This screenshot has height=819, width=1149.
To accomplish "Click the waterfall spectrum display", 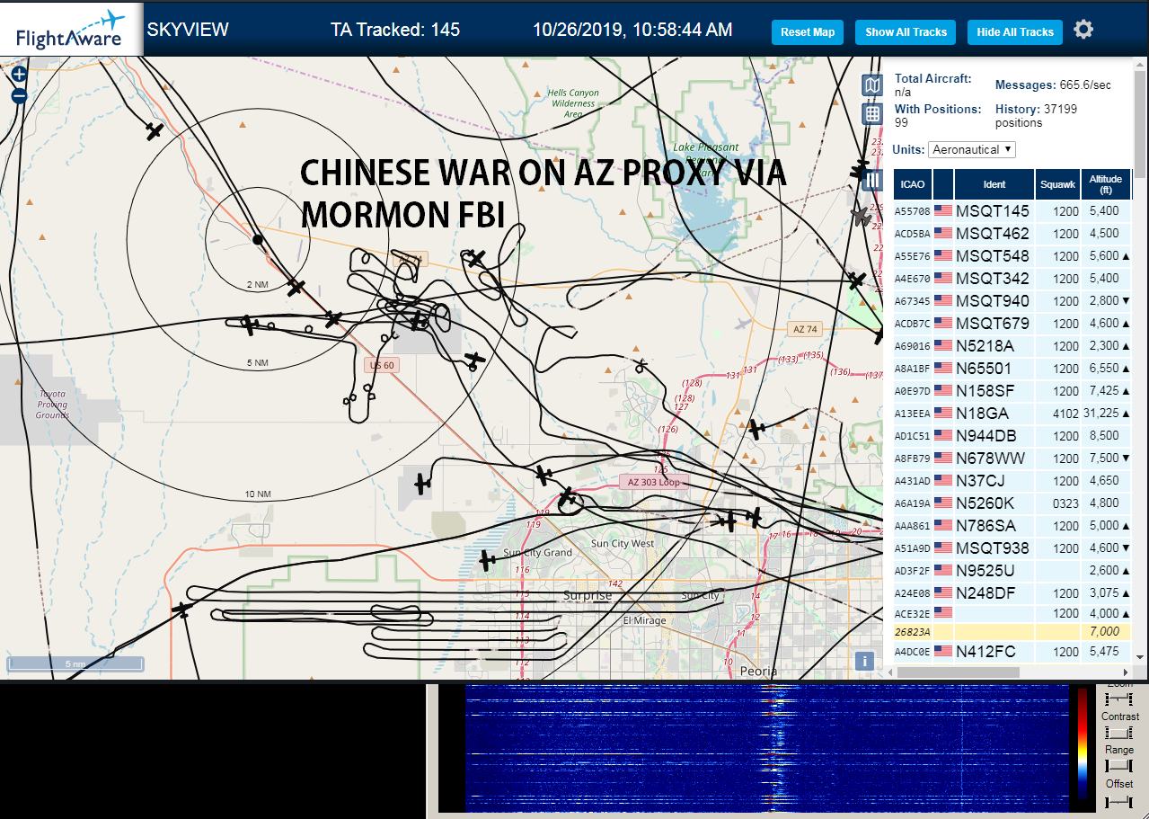I will [765, 749].
